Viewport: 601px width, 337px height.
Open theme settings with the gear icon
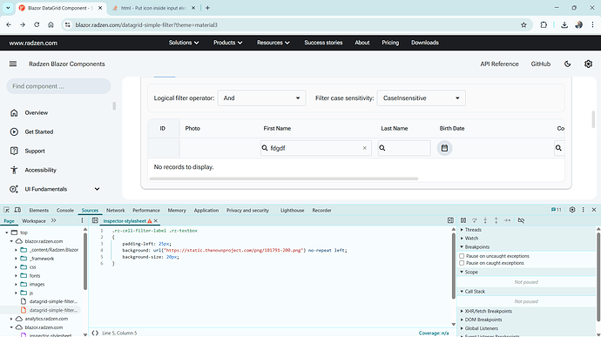click(588, 64)
